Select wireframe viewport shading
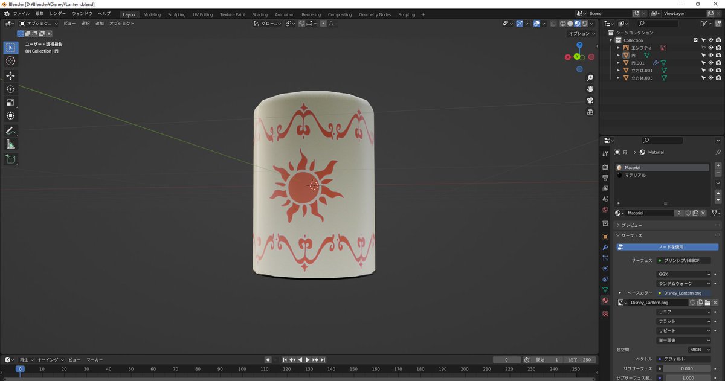The image size is (725, 381). (562, 24)
